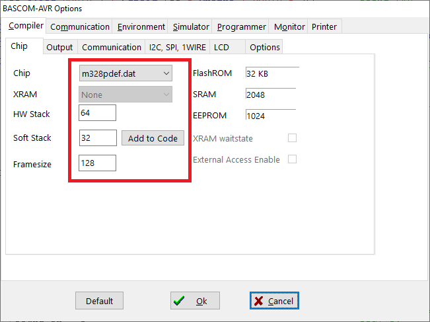Click the Cancel button

[x=274, y=301]
